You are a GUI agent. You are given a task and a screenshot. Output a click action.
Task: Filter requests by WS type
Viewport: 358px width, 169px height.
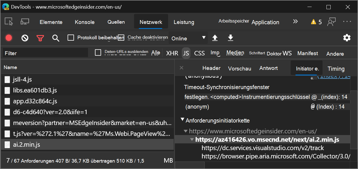(x=287, y=53)
